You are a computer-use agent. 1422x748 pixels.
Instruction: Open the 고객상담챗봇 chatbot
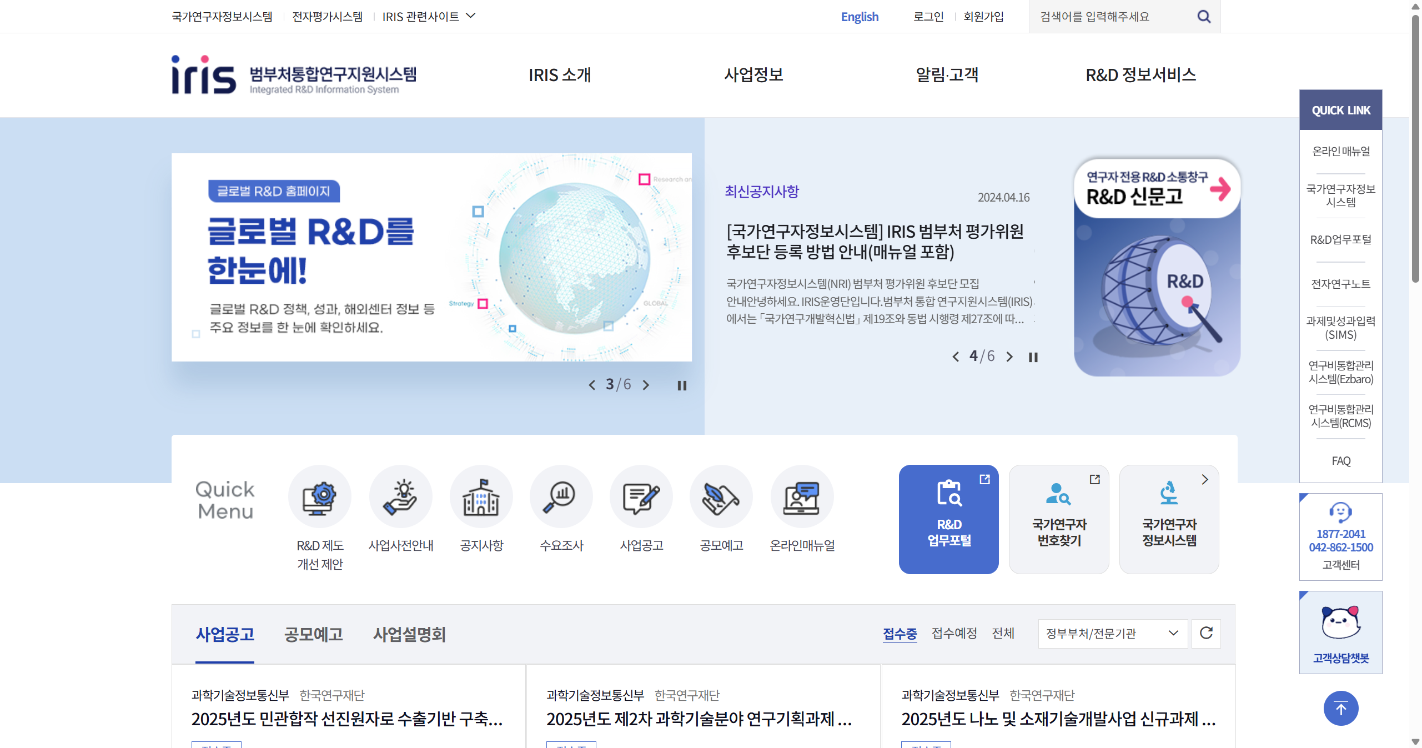click(x=1340, y=632)
